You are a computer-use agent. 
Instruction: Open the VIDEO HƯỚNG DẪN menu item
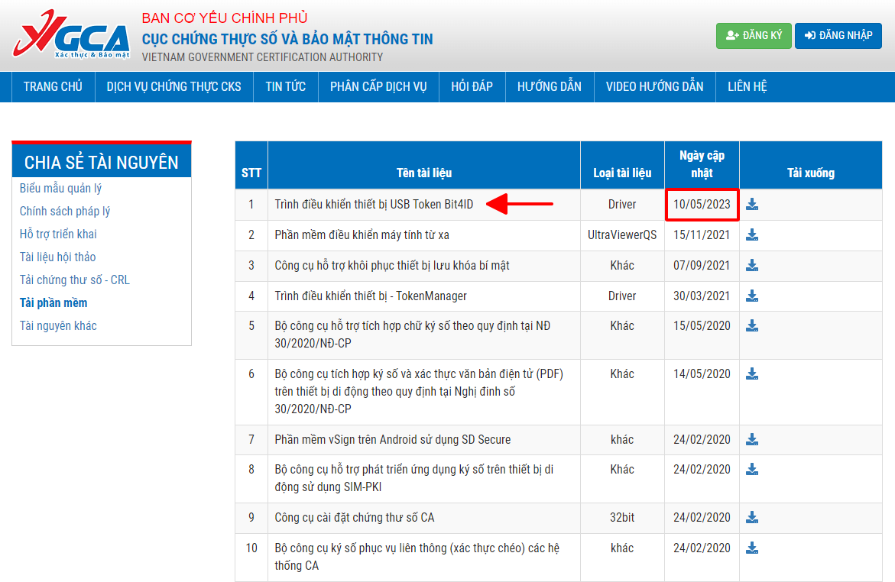(654, 86)
